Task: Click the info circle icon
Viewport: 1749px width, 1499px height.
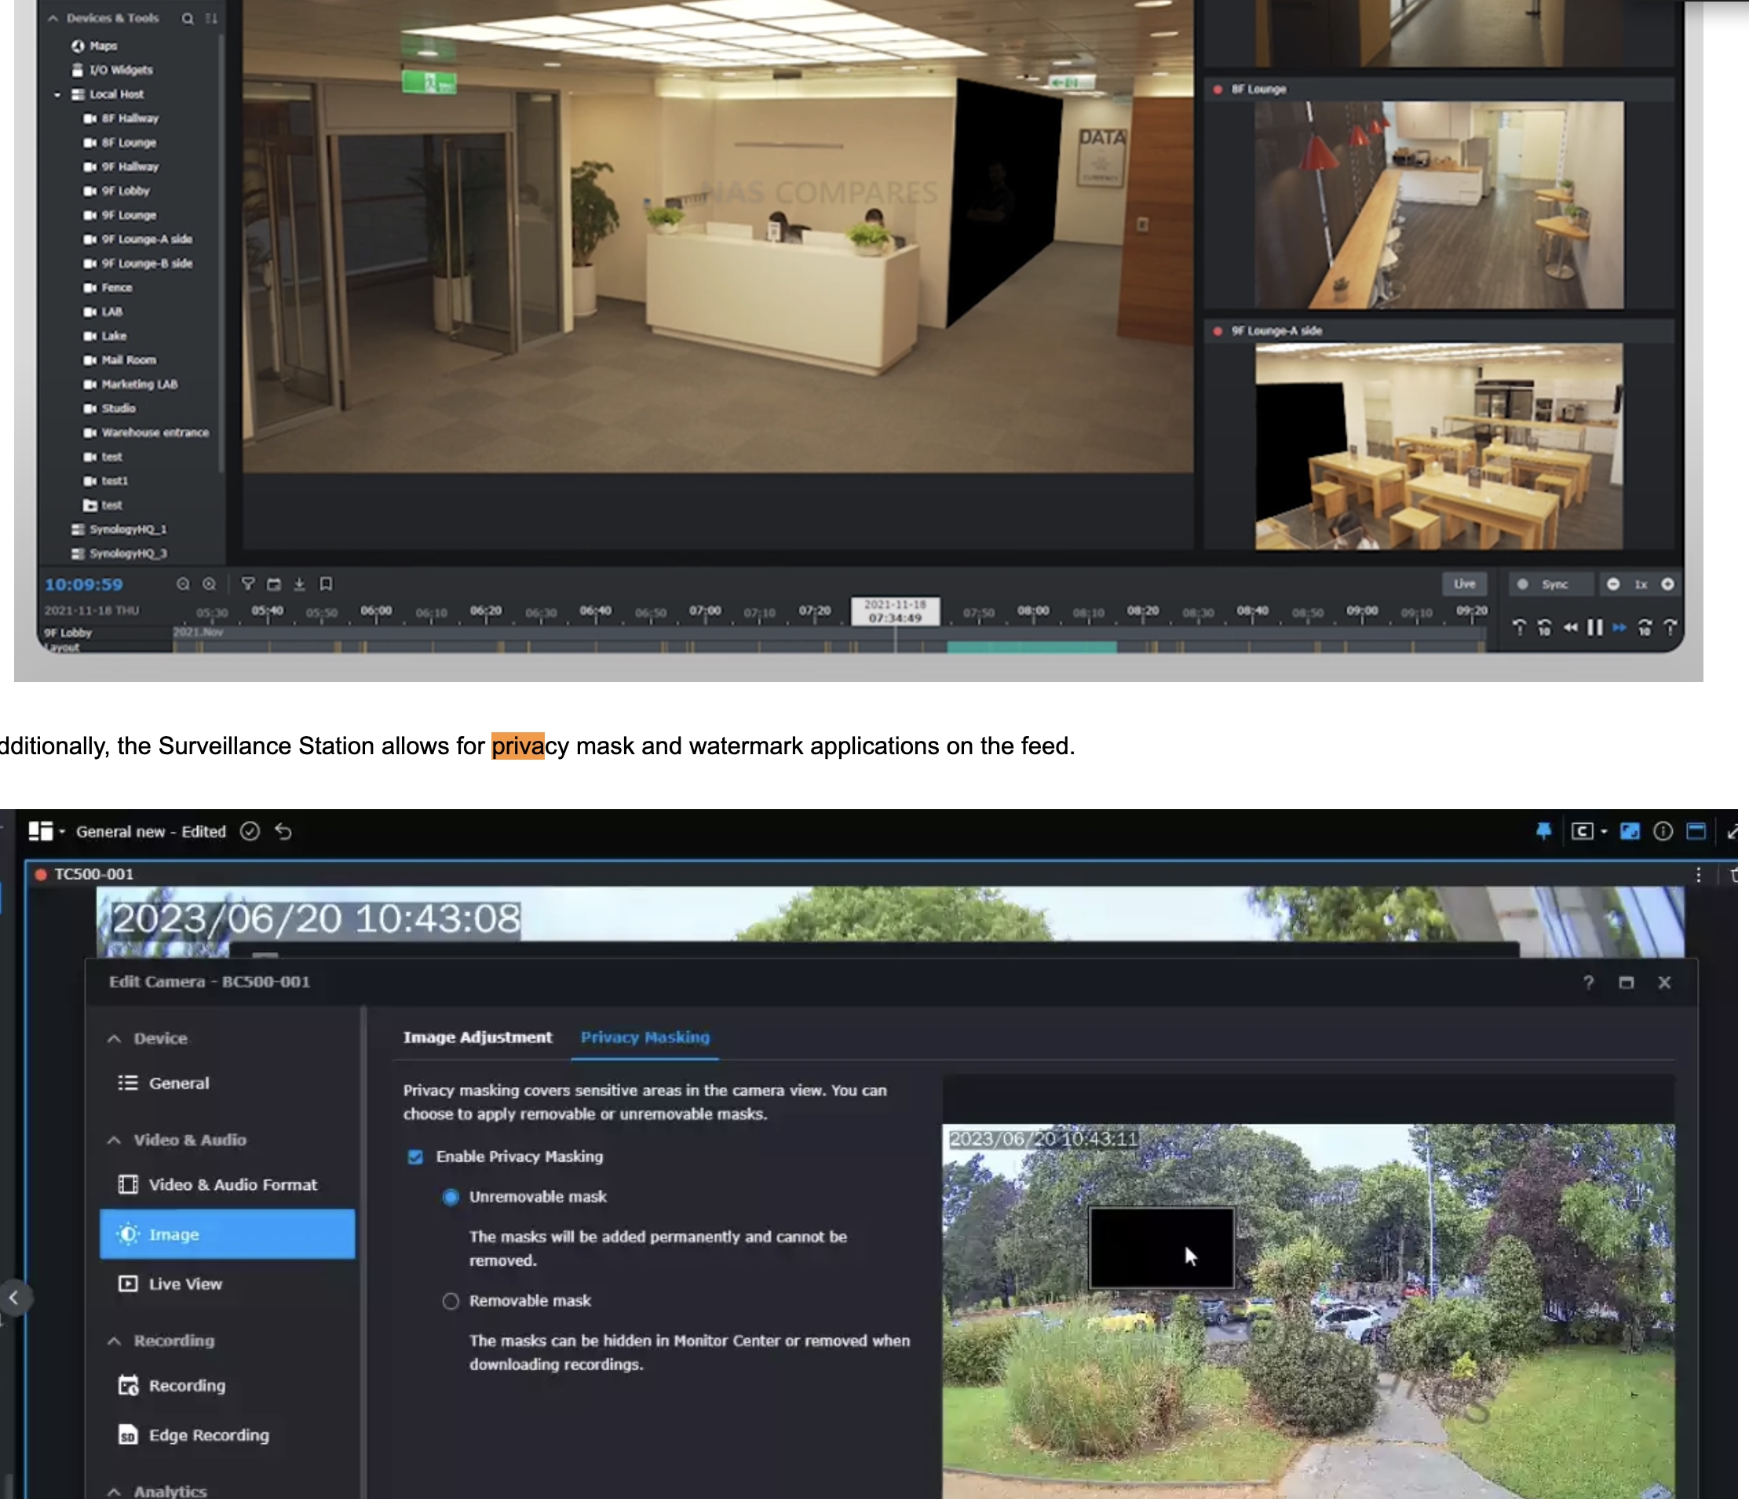Action: click(1662, 831)
